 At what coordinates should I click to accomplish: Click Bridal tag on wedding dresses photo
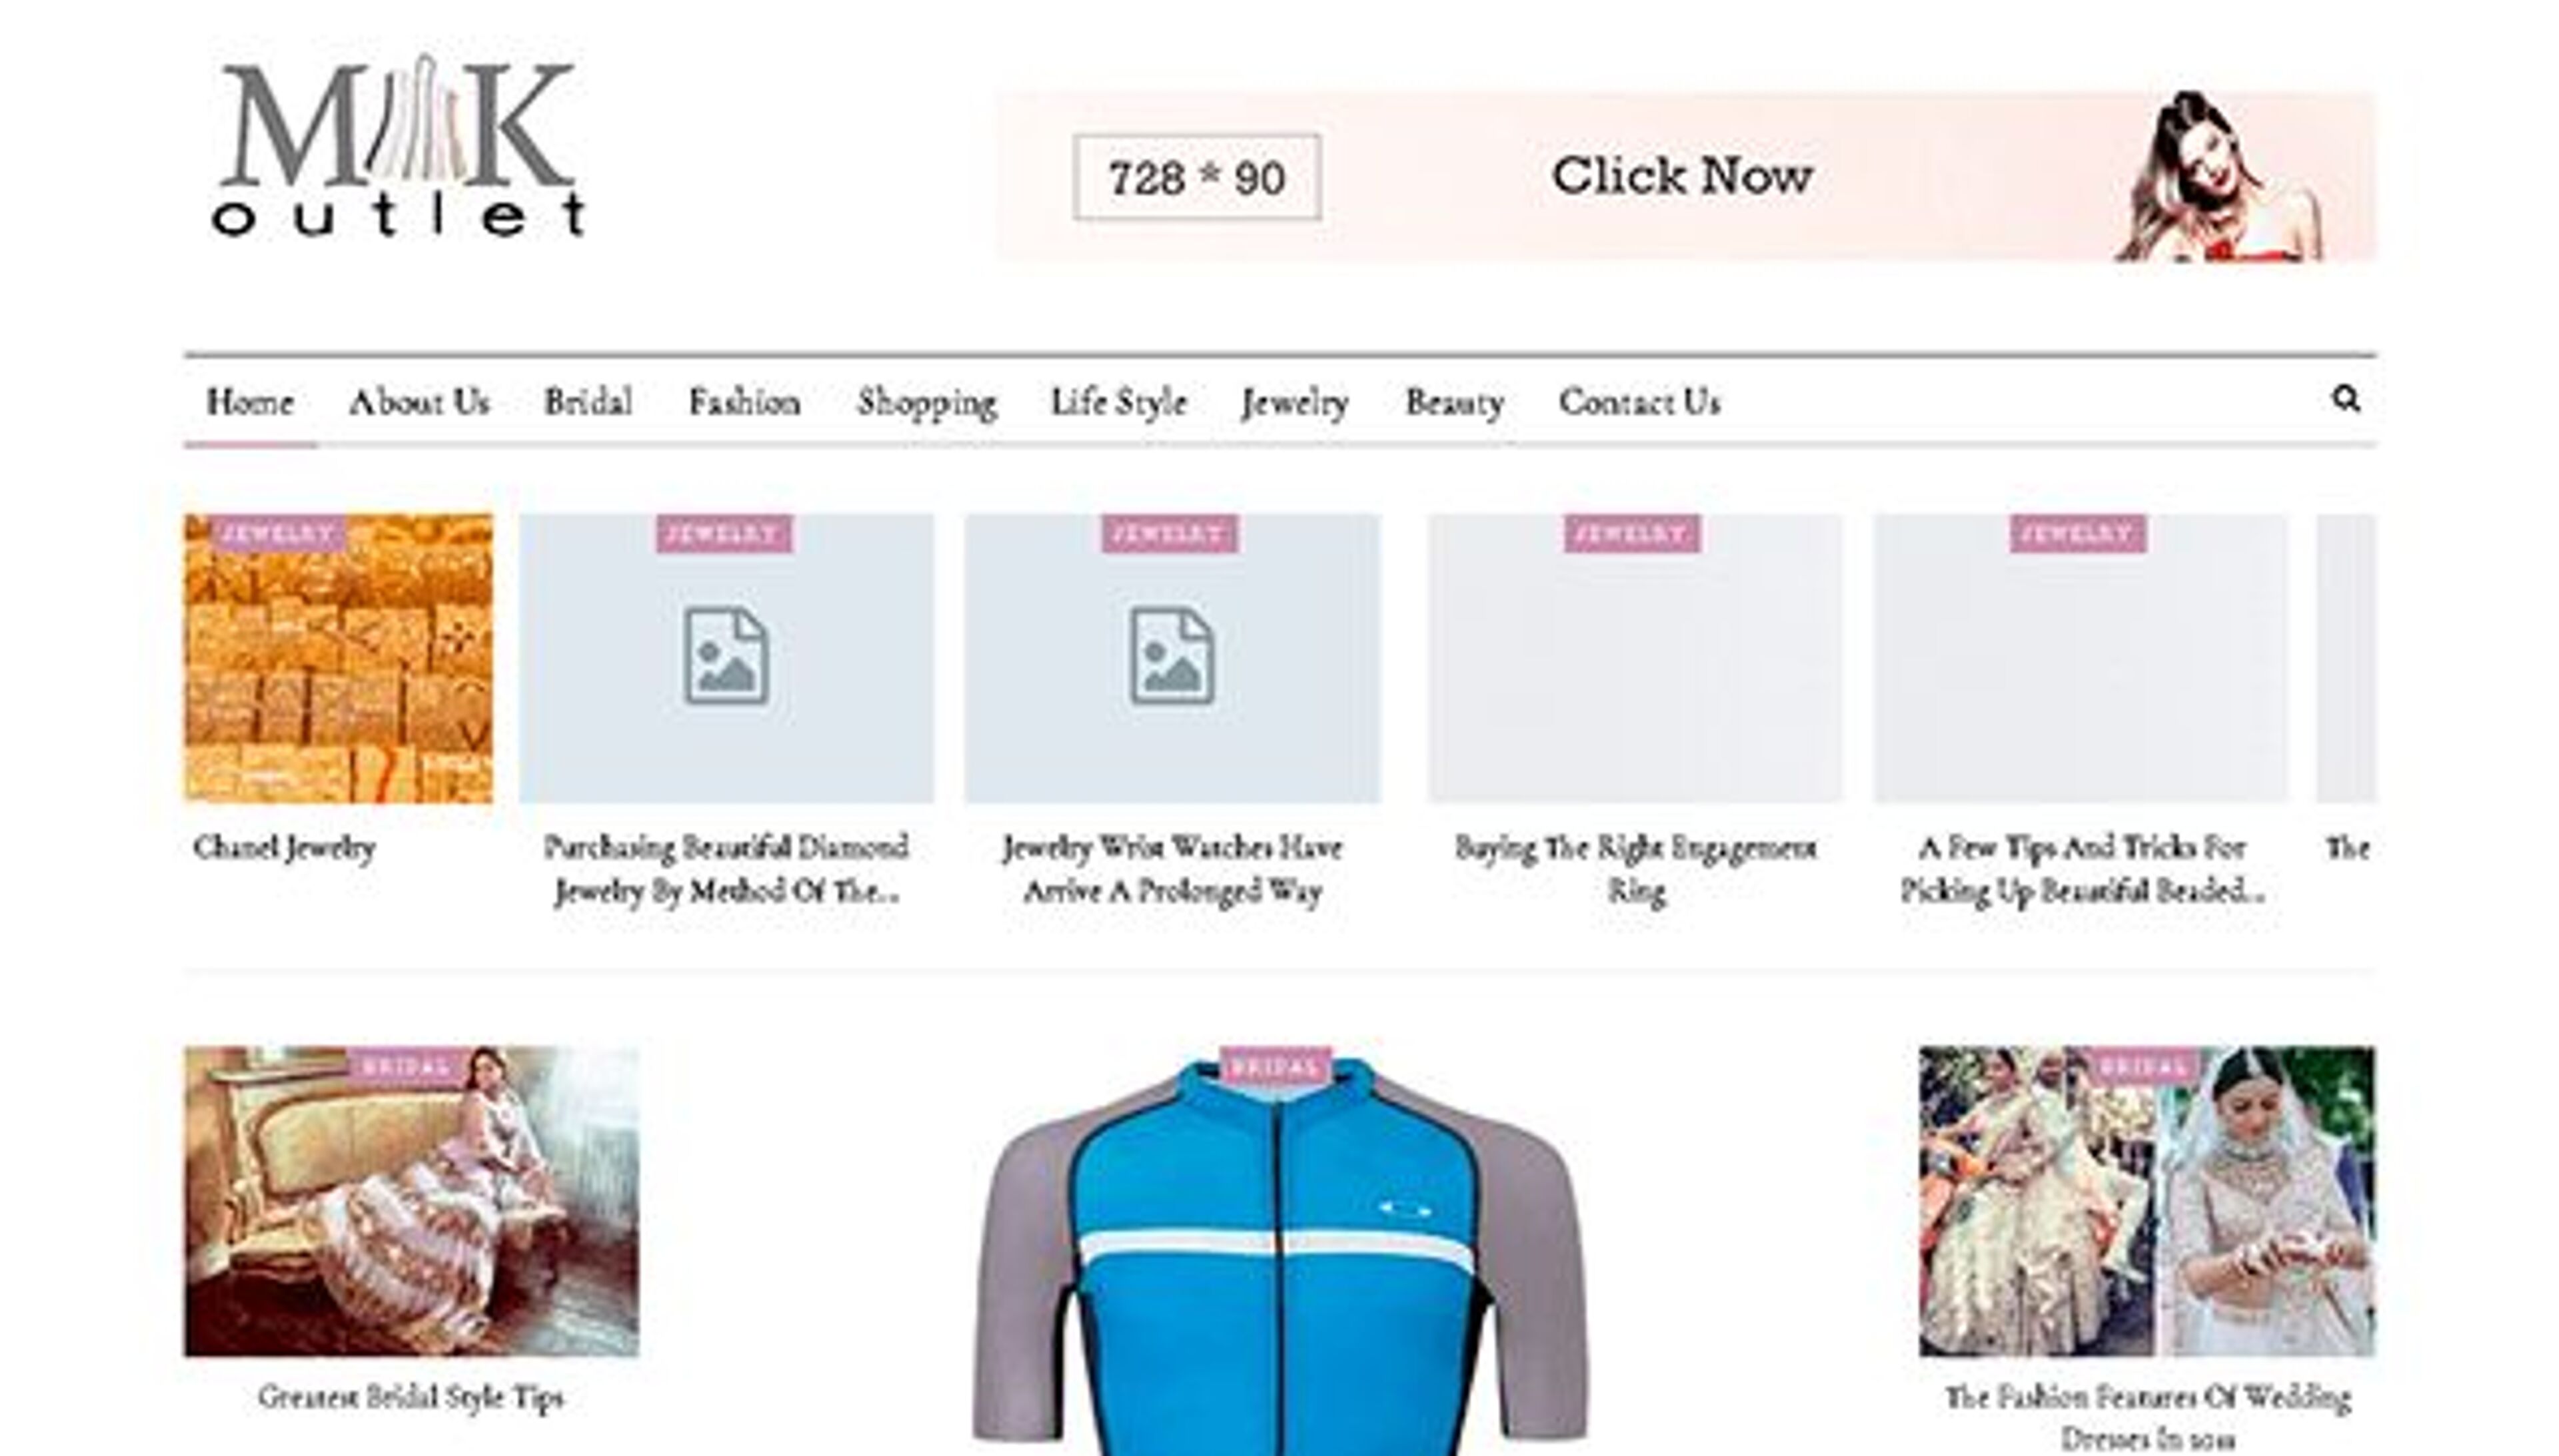click(x=2142, y=1067)
